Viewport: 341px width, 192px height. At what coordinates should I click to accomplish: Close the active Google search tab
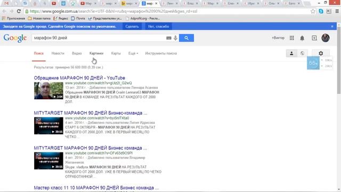point(156,3)
